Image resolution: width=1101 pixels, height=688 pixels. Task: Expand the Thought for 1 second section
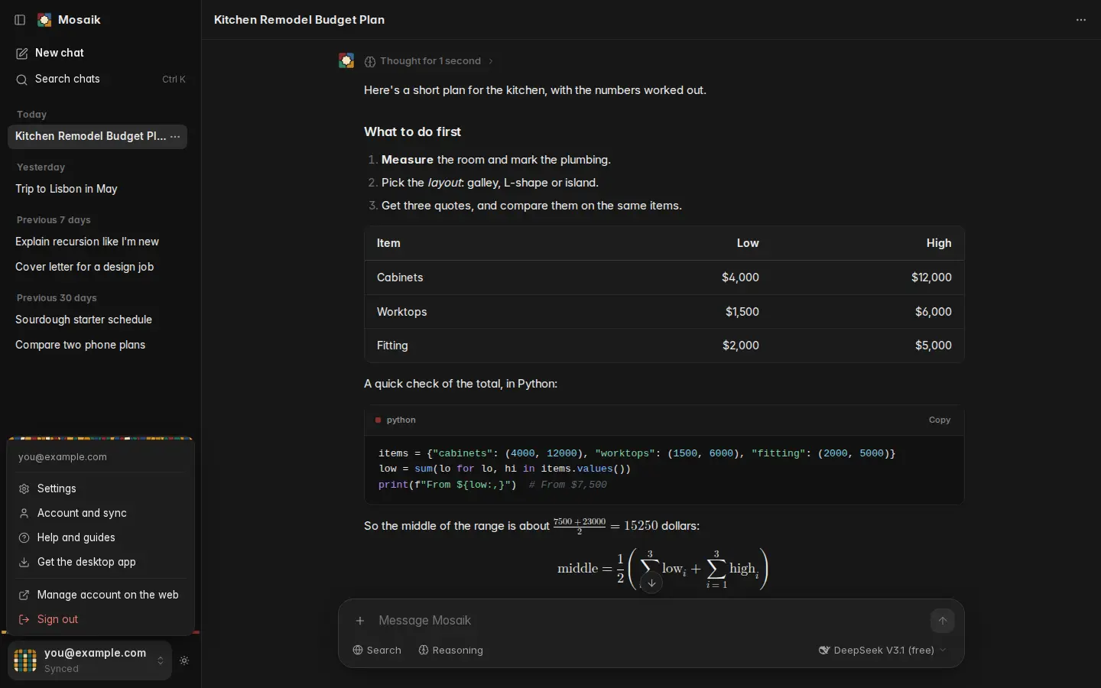point(429,61)
